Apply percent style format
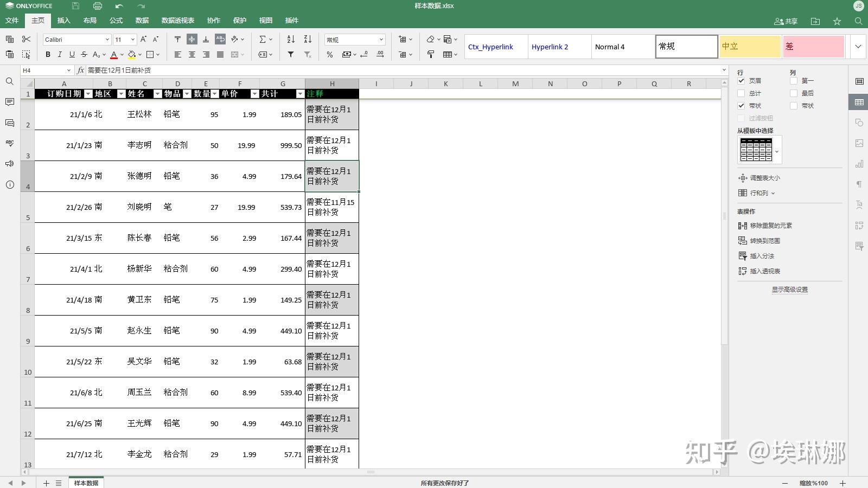Viewport: 868px width, 488px height. pos(329,54)
